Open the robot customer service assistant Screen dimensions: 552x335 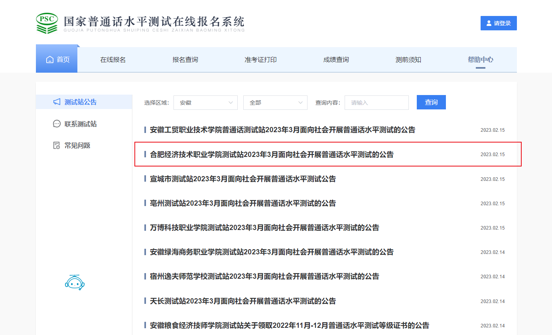[75, 282]
